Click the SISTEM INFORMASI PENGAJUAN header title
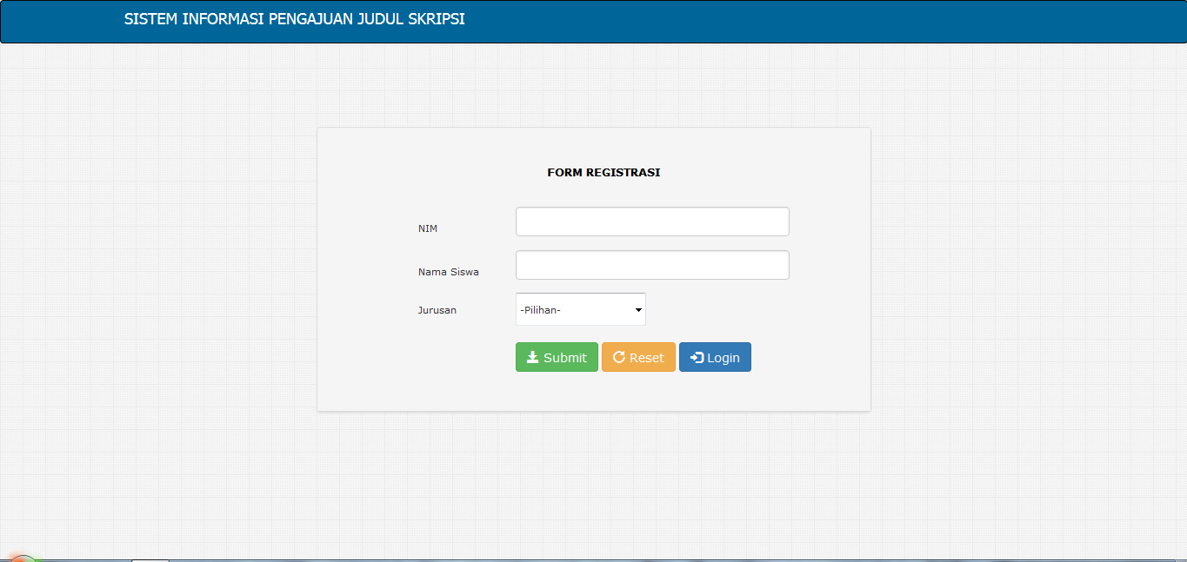The image size is (1187, 562). pos(296,17)
